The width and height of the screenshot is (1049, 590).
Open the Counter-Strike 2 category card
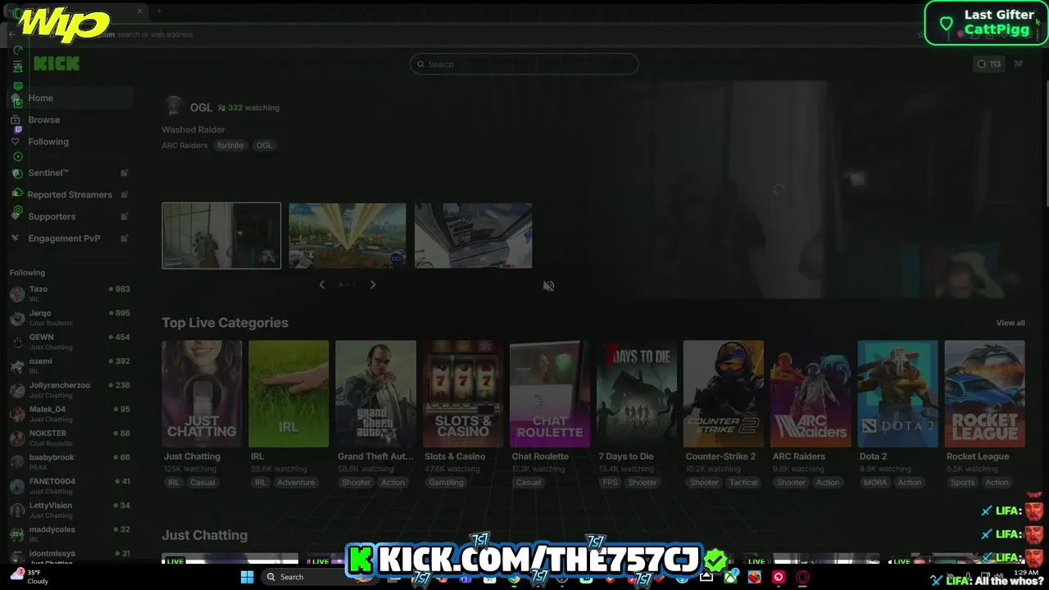(x=724, y=394)
